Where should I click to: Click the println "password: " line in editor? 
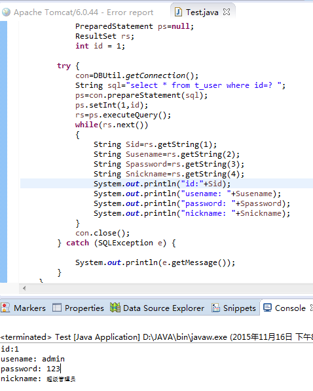pyautogui.click(x=192, y=203)
